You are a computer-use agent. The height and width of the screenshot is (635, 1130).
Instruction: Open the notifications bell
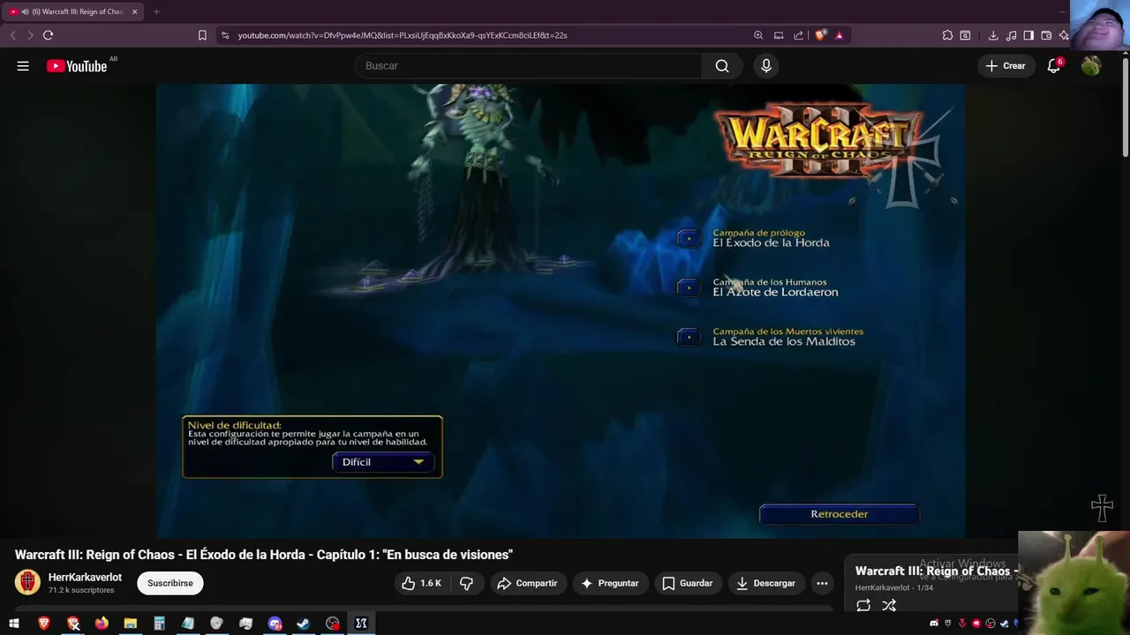coord(1053,66)
